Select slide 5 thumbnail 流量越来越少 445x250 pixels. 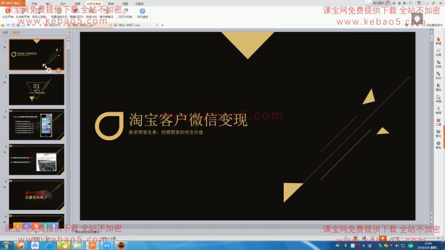37,194
